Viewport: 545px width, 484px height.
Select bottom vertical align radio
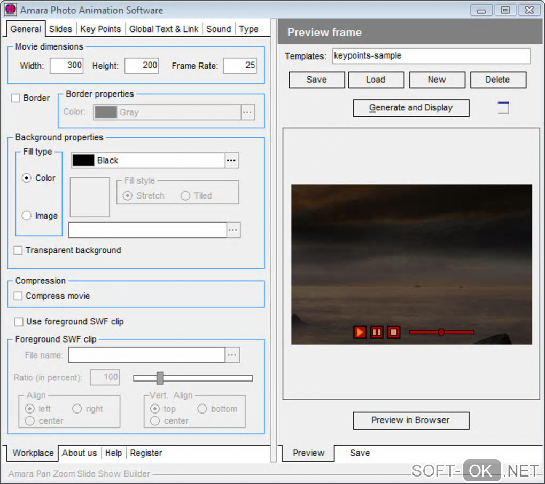tap(202, 409)
